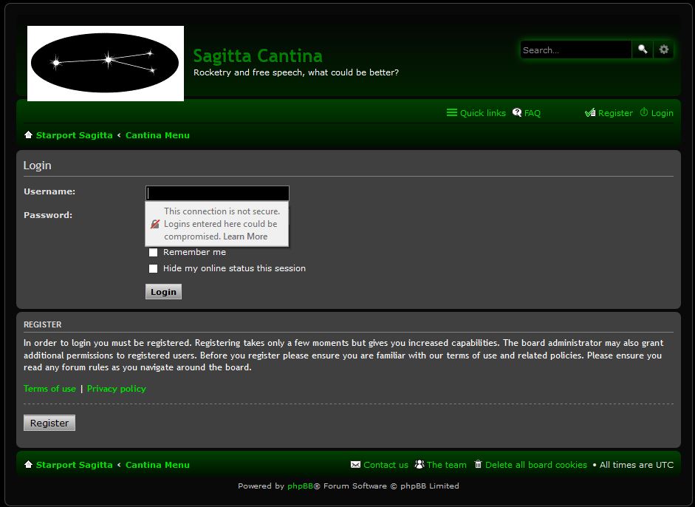This screenshot has height=507, width=695.
Task: Click the Contact us envelope icon
Action: click(355, 465)
